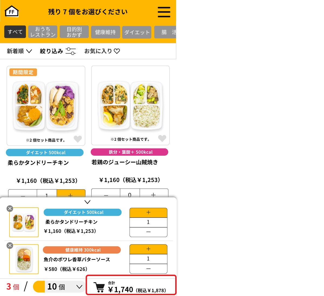Expand the 新着順 sort dropdown

(x=19, y=51)
